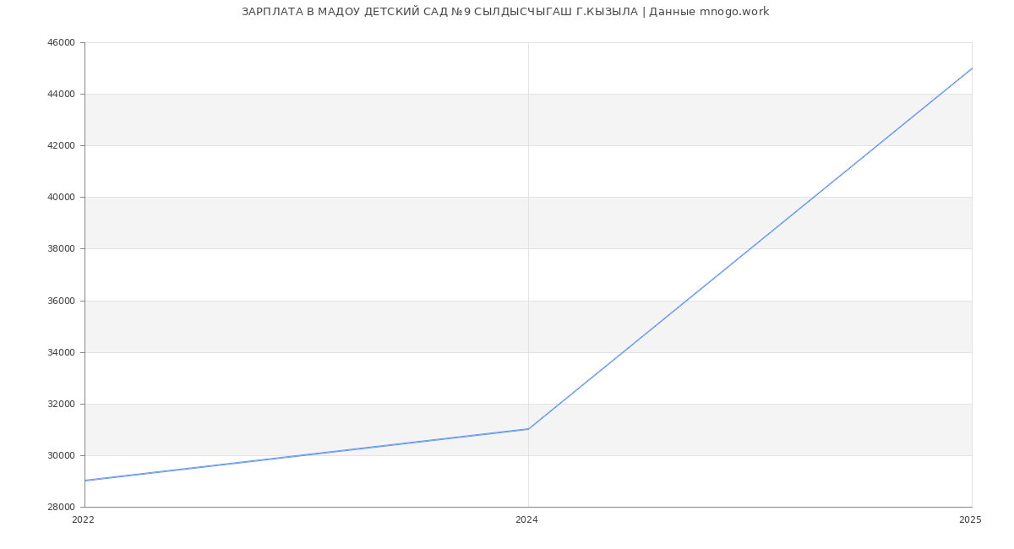Click the 34000 y-axis label
The image size is (1014, 549).
62,353
